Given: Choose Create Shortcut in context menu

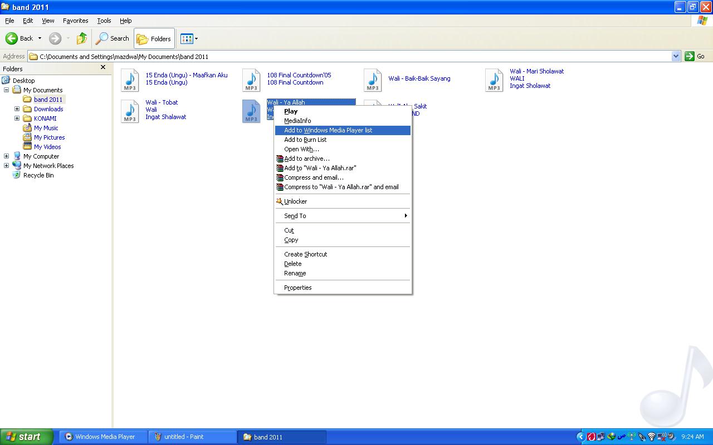Looking at the screenshot, I should coord(343,254).
